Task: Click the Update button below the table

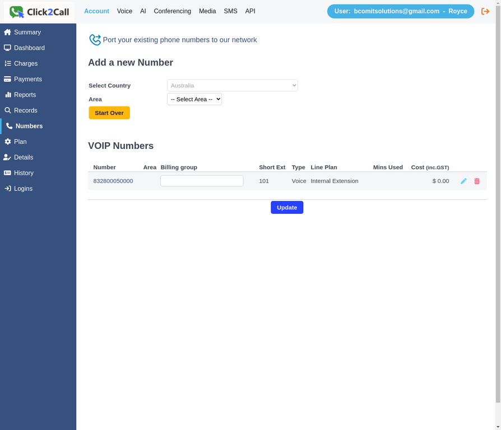Action: (287, 207)
